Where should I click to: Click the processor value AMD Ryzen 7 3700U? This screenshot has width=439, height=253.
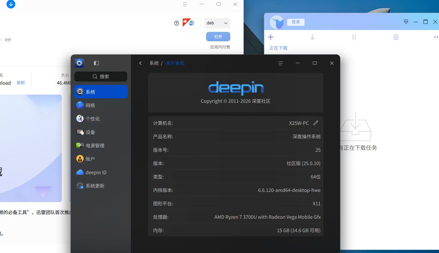pos(268,217)
